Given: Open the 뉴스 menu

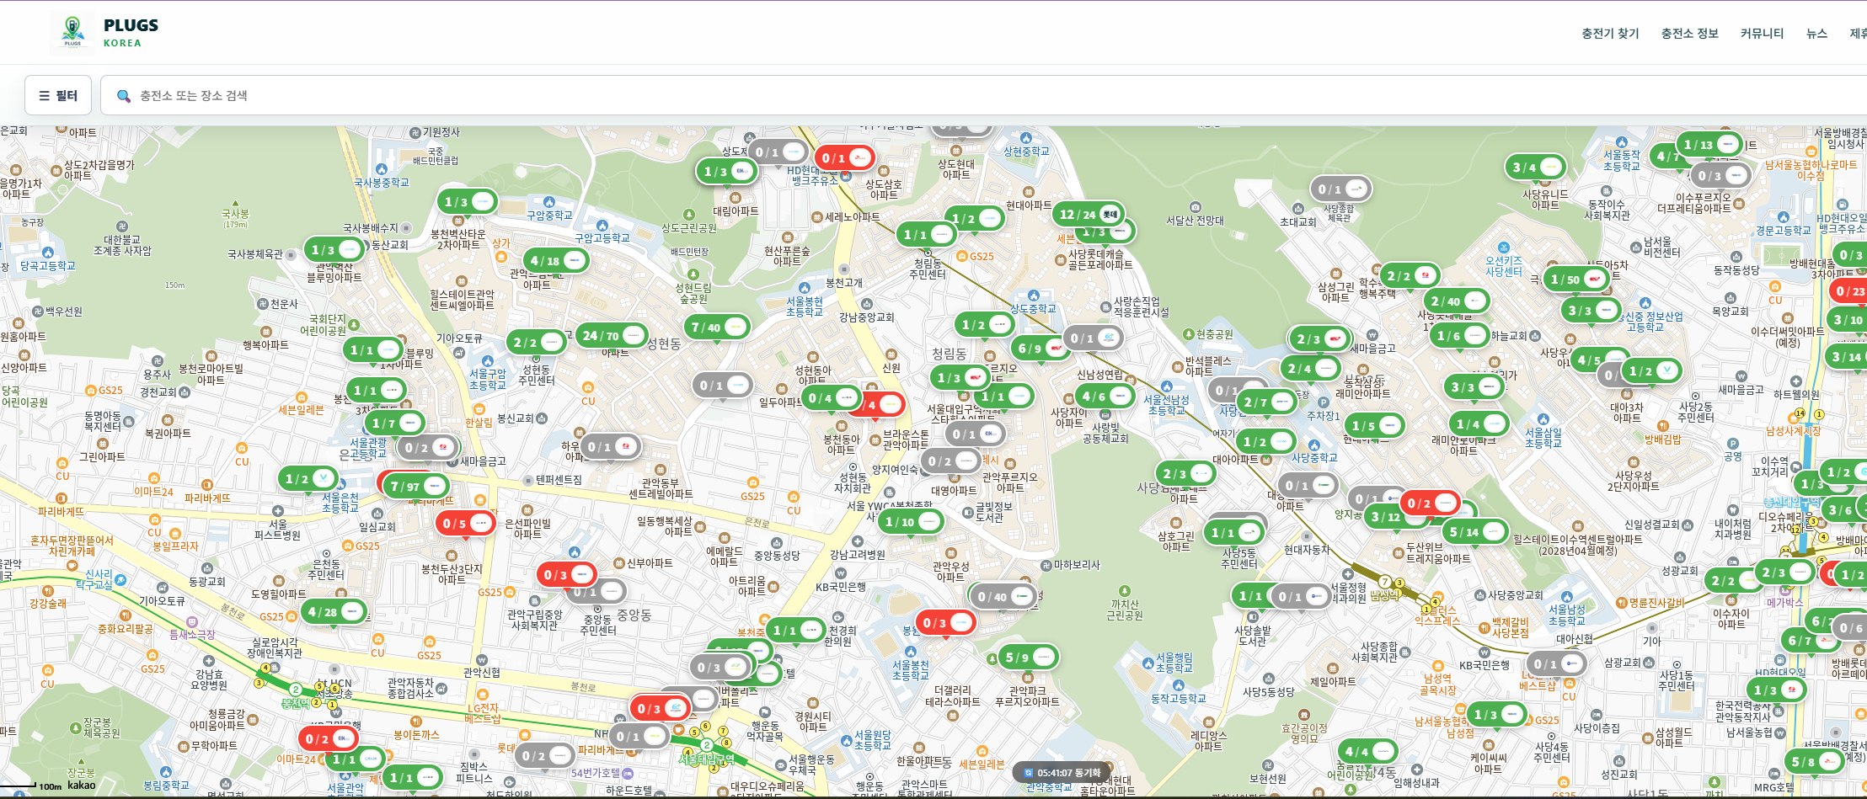Looking at the screenshot, I should [x=1816, y=34].
